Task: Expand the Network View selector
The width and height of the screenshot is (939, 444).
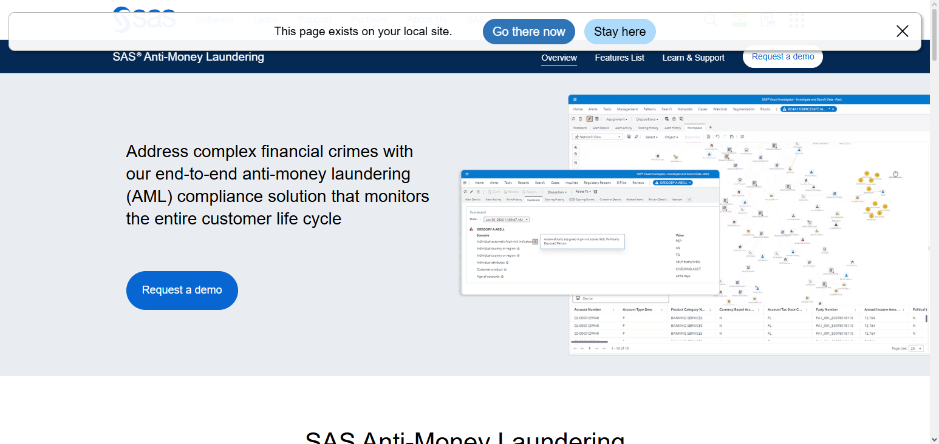Action: [619, 137]
